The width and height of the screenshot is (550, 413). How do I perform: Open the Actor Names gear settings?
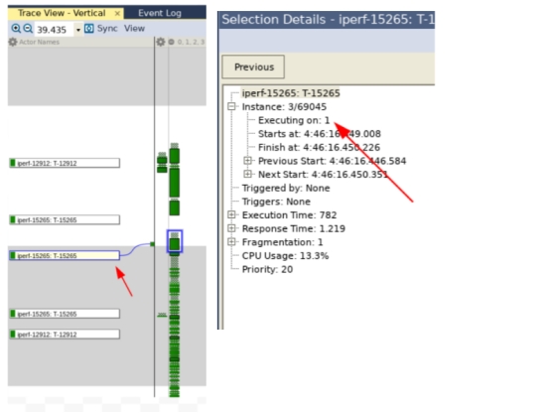coord(13,42)
